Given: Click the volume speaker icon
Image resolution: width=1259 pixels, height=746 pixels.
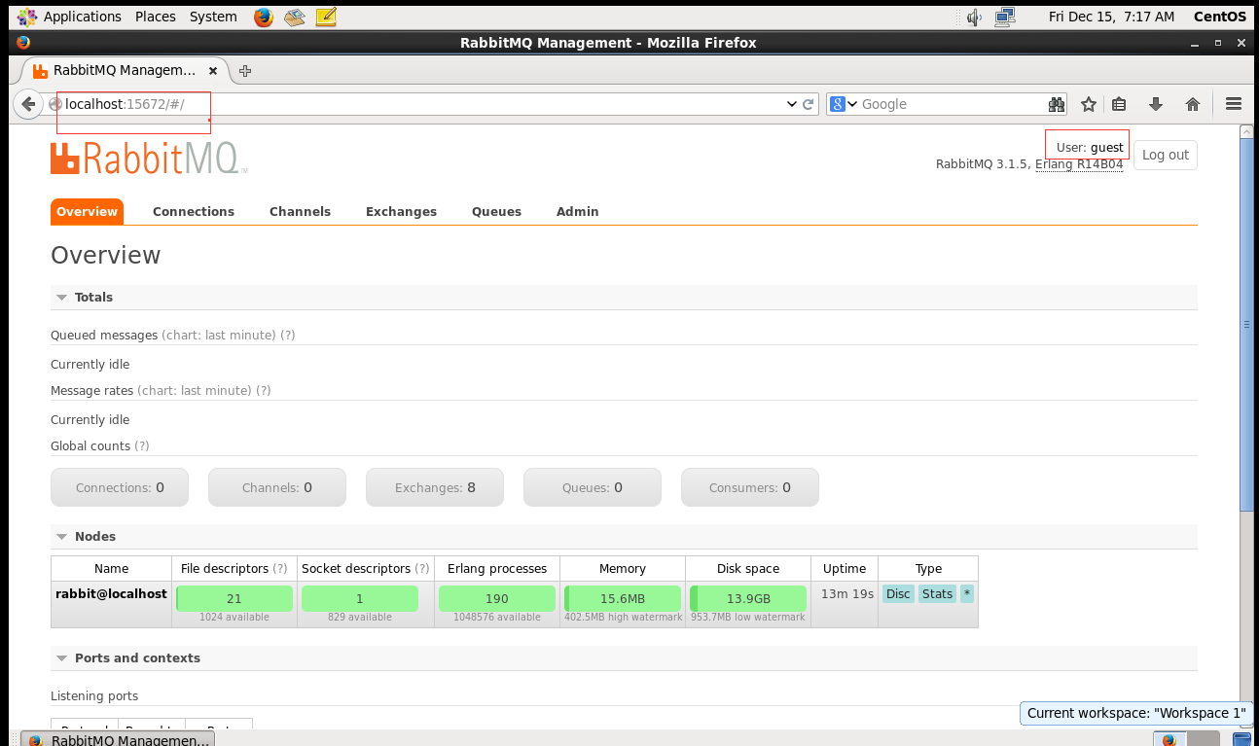Looking at the screenshot, I should [x=974, y=17].
